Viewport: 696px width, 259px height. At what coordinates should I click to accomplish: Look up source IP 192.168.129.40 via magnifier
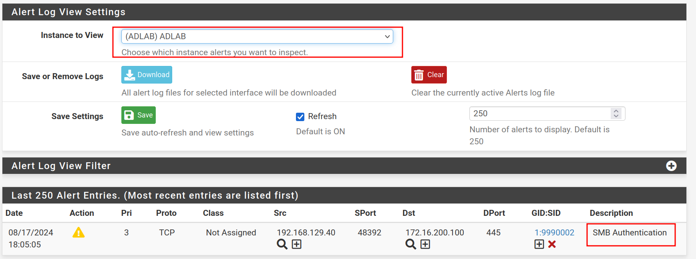(x=282, y=244)
